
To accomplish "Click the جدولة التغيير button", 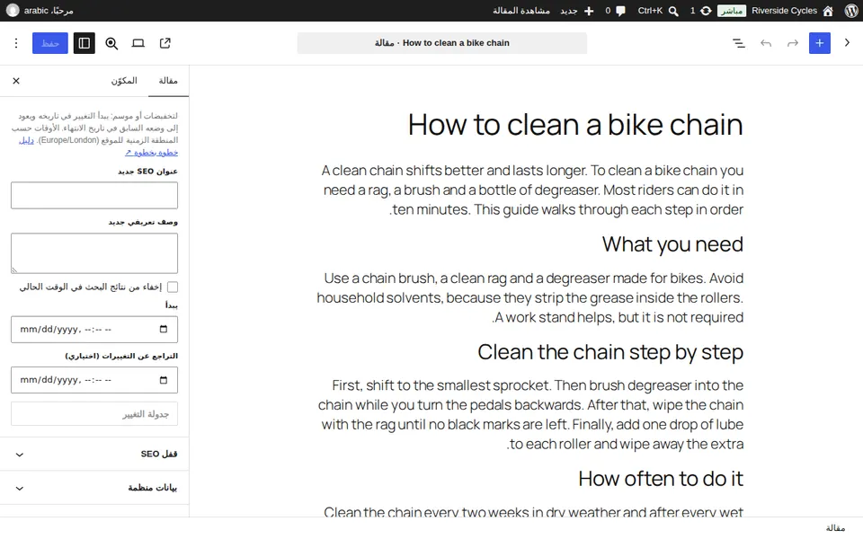I will 94,413.
